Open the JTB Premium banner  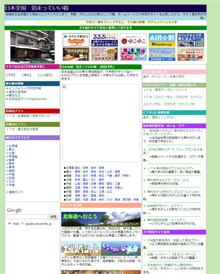click(190, 54)
